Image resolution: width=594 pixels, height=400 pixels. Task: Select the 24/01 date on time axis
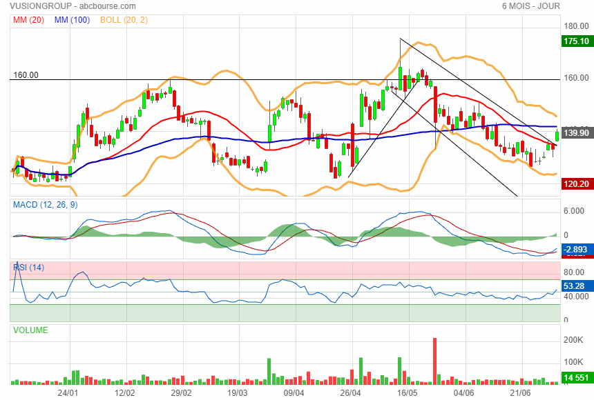pos(68,392)
